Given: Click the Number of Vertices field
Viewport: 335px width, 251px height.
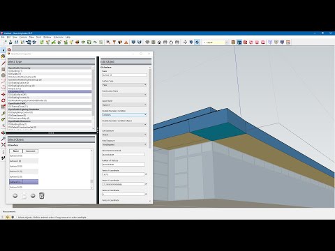Looking at the screenshot, I should 124,165.
